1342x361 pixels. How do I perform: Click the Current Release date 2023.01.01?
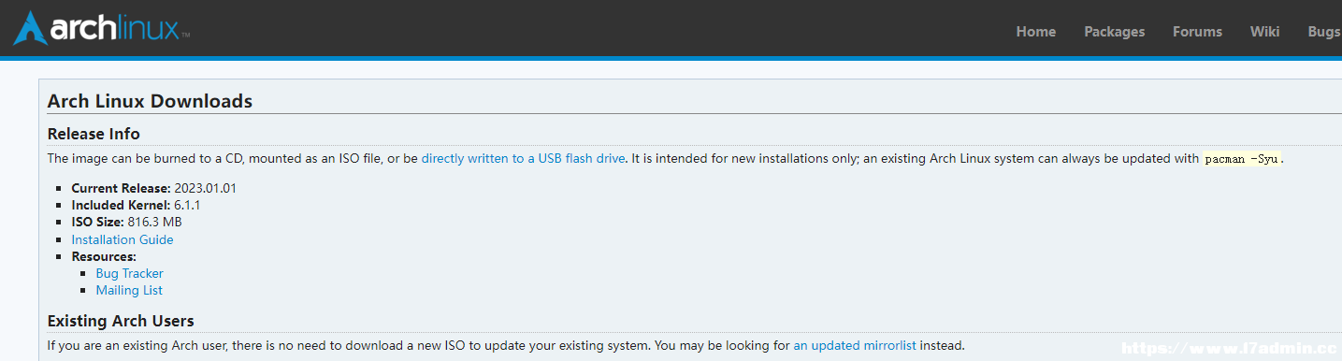click(205, 188)
